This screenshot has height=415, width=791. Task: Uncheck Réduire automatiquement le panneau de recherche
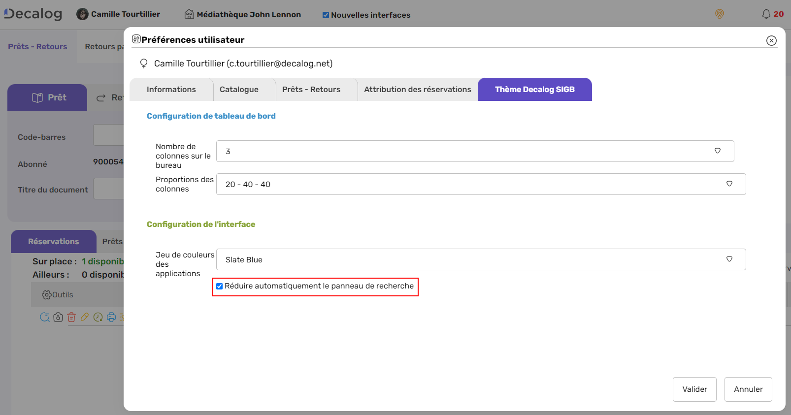220,287
